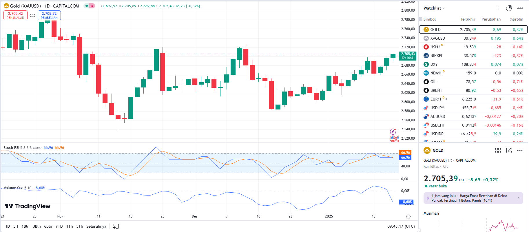Click the blue PEMBELIAN buy button
Screen dimensions: 529x232
49,15
